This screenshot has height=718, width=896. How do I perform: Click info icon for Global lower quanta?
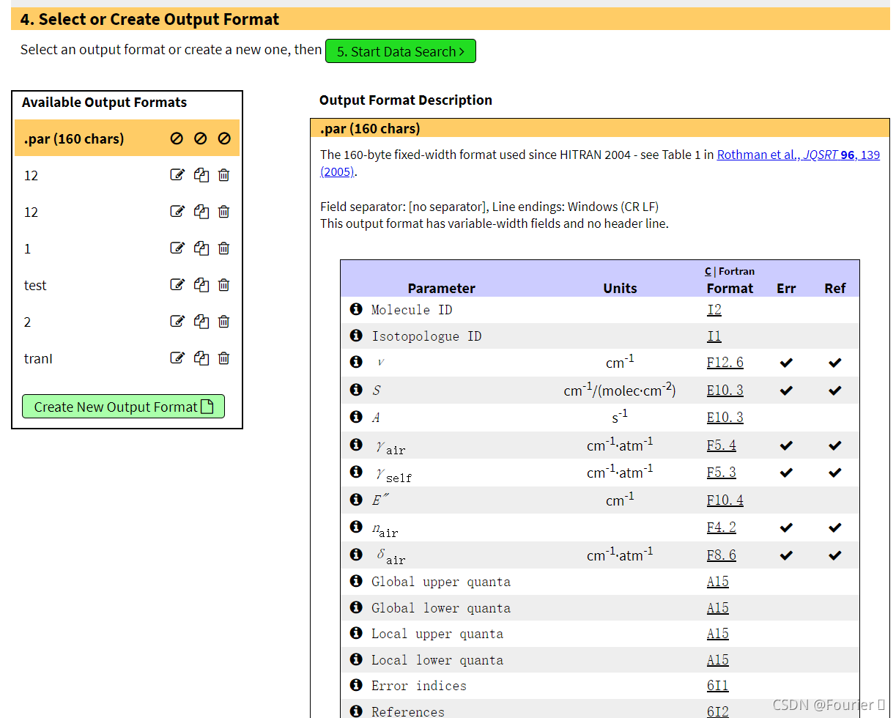[356, 607]
